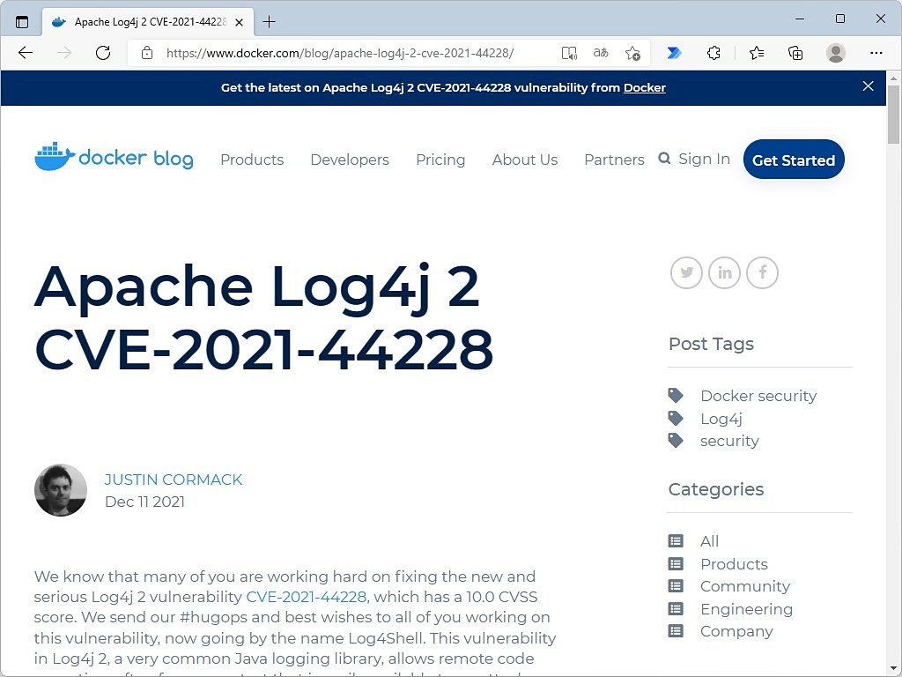Share post on Facebook icon
Image resolution: width=902 pixels, height=677 pixels.
[762, 272]
